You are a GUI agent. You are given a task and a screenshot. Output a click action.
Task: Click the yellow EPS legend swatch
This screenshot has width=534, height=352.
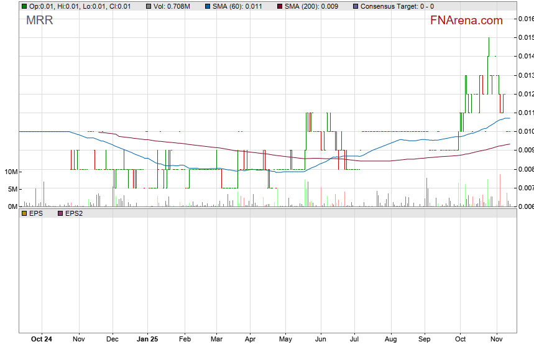(x=24, y=213)
